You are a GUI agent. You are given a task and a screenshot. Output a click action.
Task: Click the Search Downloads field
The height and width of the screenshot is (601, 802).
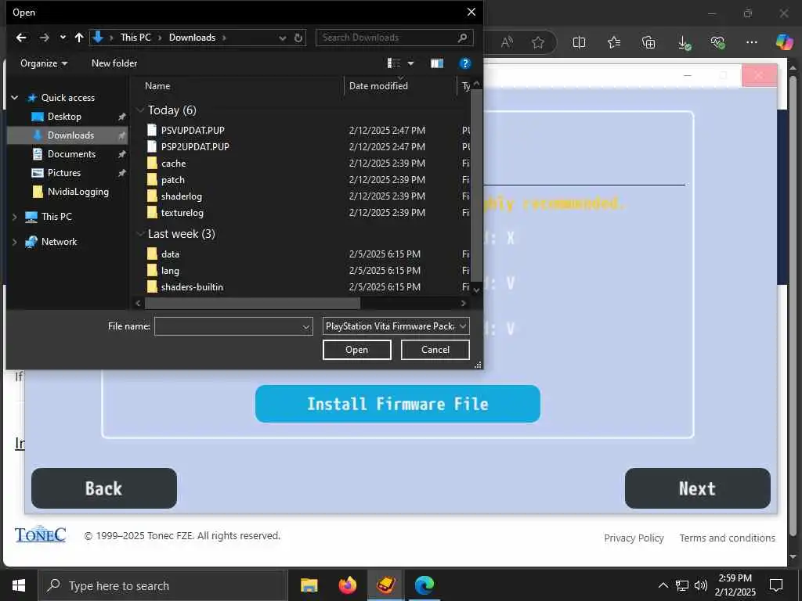point(395,38)
